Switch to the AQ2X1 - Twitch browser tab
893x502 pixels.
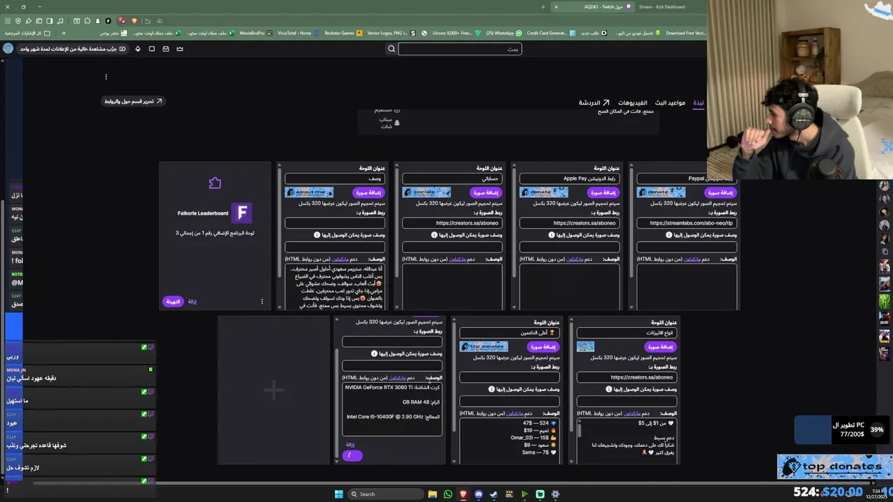pyautogui.click(x=593, y=7)
